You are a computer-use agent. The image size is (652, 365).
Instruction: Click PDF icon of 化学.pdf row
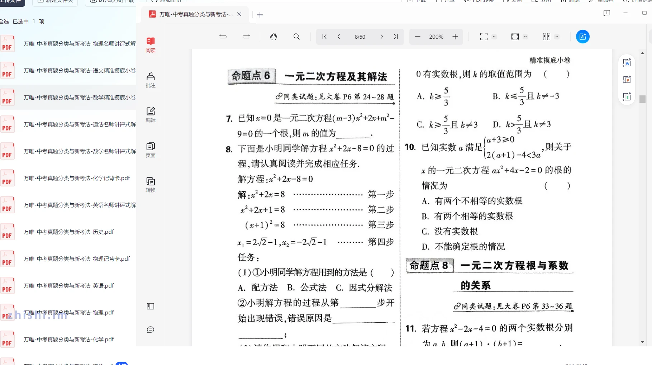7,340
